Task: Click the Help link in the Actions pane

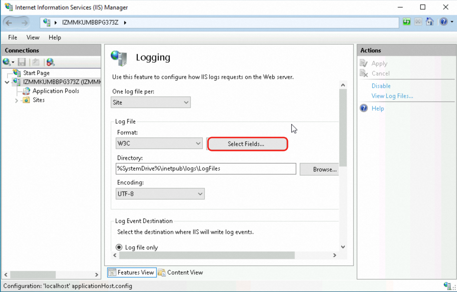Action: [x=378, y=108]
